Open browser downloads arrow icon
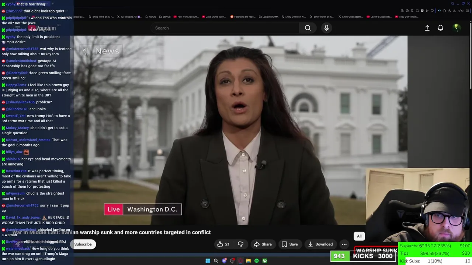472x265 pixels. (x=454, y=11)
